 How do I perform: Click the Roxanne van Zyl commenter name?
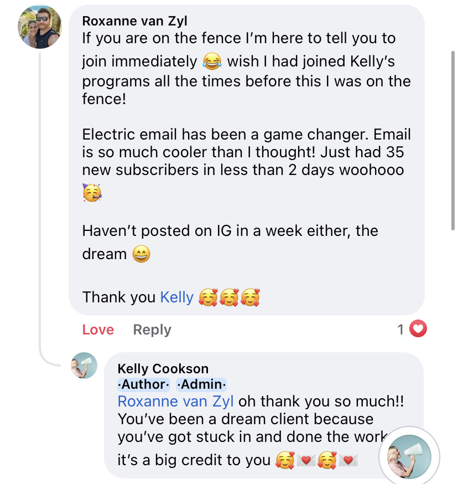click(135, 21)
